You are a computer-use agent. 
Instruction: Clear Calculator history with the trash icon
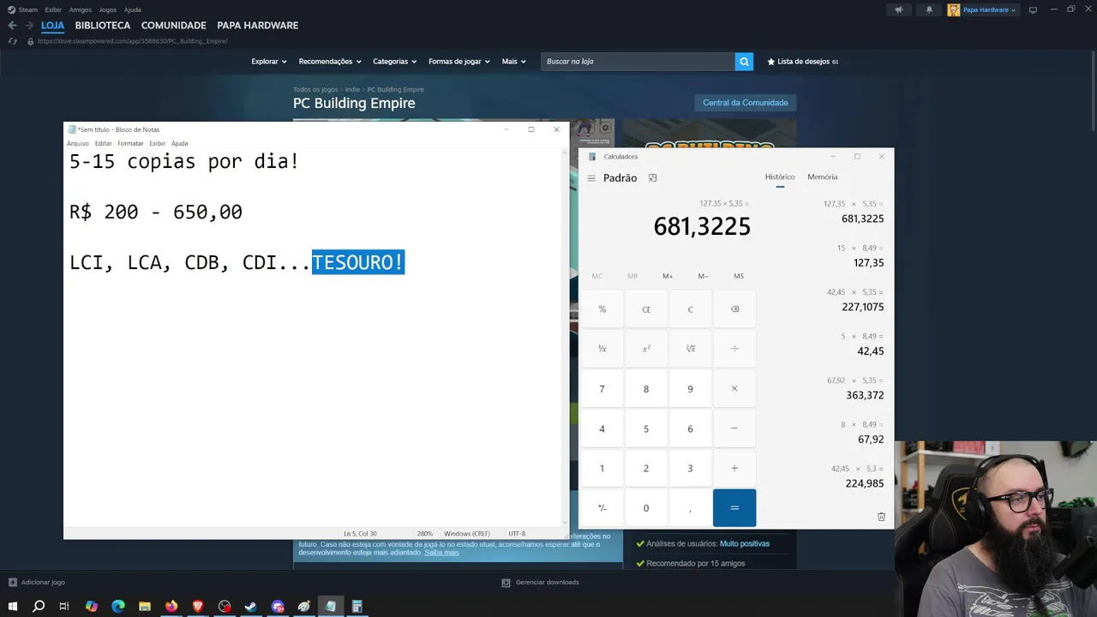(881, 517)
